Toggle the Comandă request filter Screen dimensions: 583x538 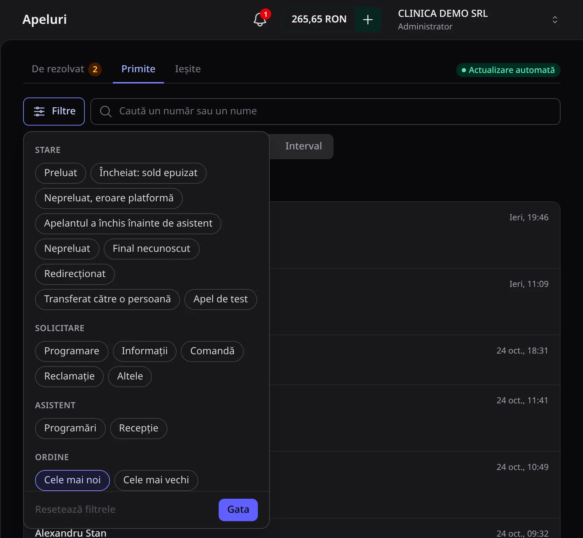212,351
